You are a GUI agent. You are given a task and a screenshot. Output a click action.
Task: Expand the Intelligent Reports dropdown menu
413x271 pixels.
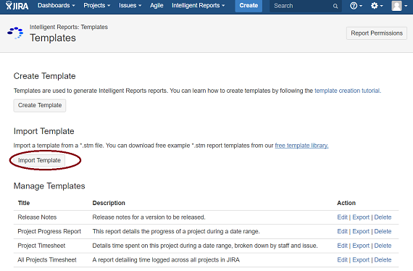tap(199, 6)
